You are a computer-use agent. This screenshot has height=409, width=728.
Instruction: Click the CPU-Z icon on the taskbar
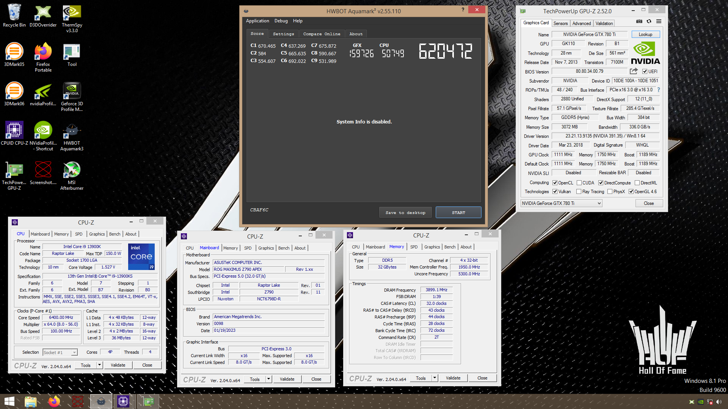pos(123,401)
